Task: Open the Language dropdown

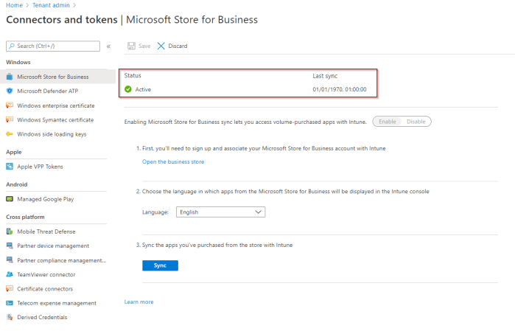Action: 220,212
